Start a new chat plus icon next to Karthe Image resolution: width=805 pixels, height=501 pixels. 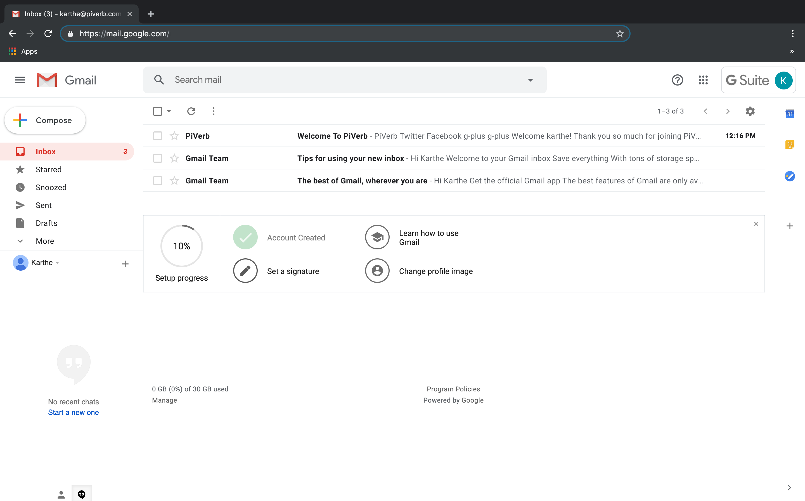(x=125, y=264)
